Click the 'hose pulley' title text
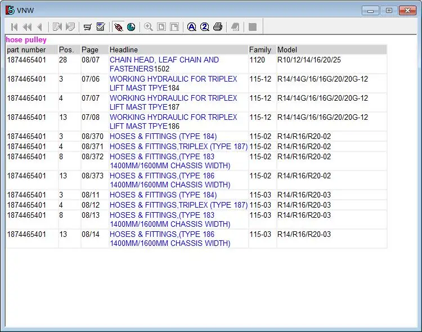 [26, 40]
